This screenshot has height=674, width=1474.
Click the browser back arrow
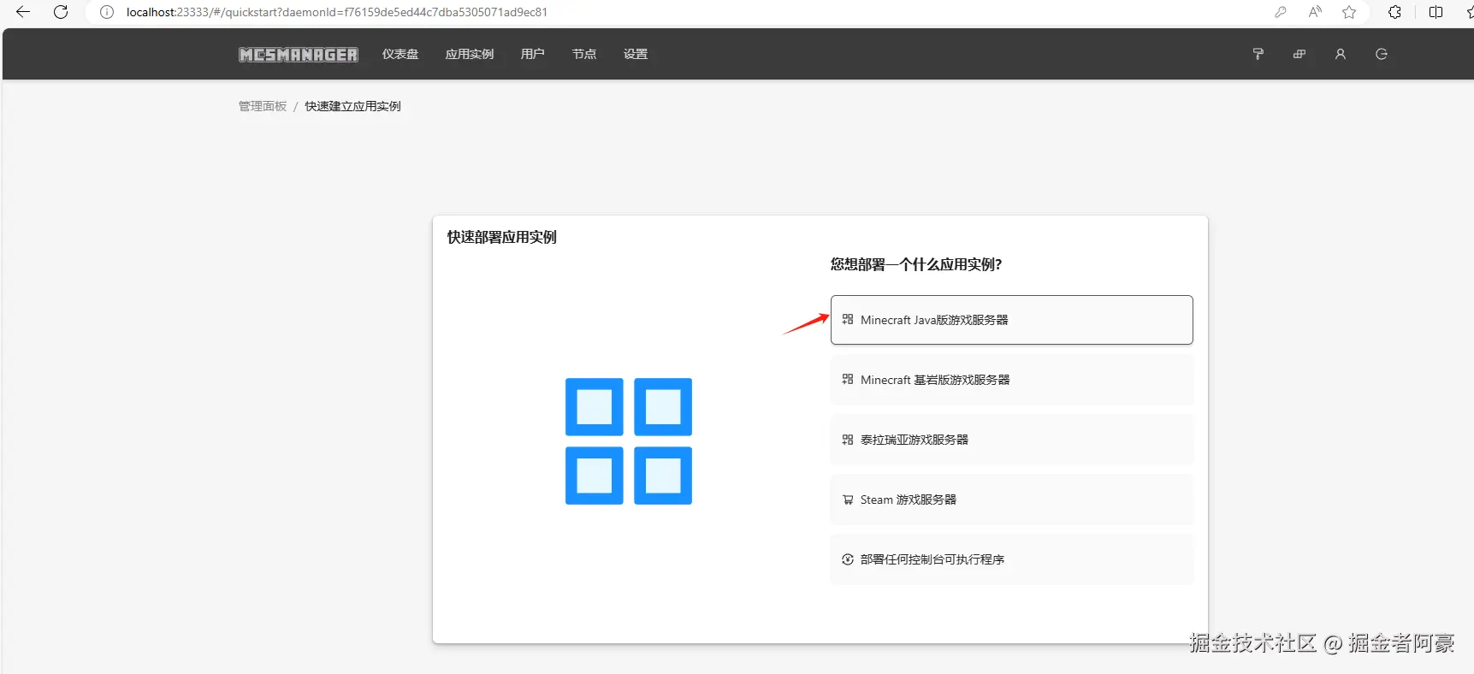[23, 12]
